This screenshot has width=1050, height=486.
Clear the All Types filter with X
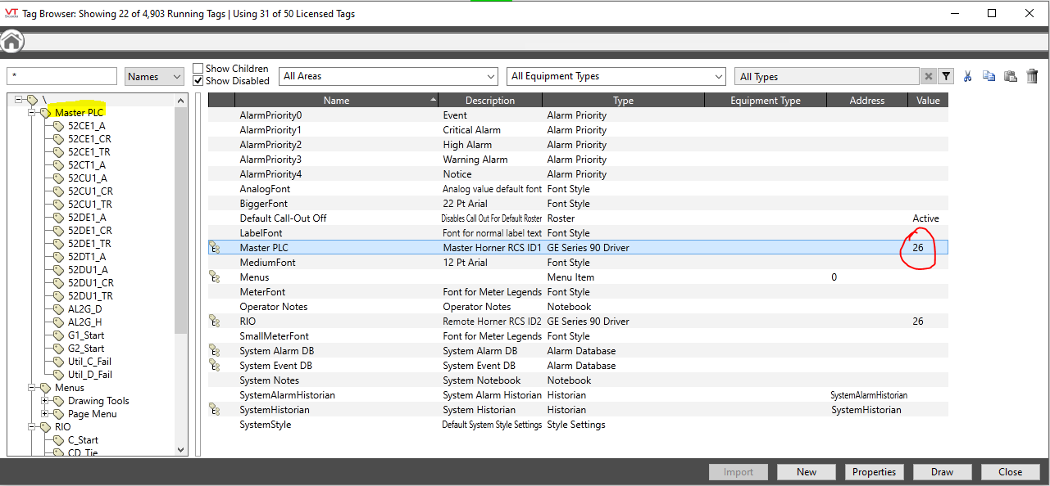[928, 76]
